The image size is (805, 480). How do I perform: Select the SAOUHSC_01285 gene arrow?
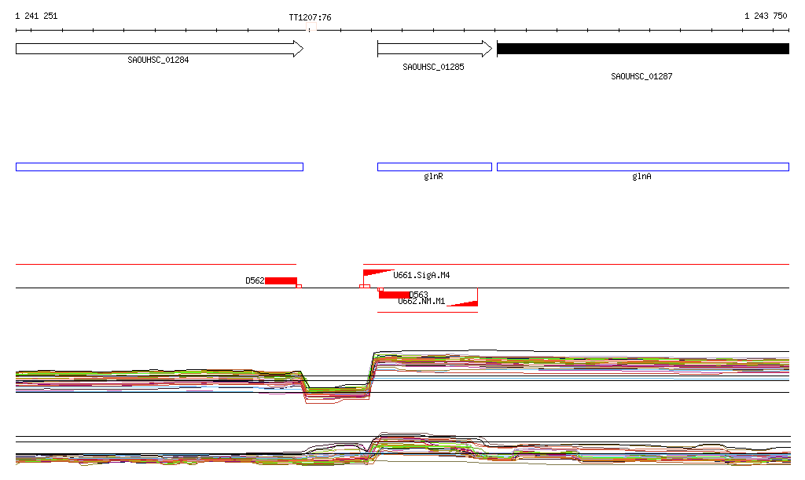435,49
